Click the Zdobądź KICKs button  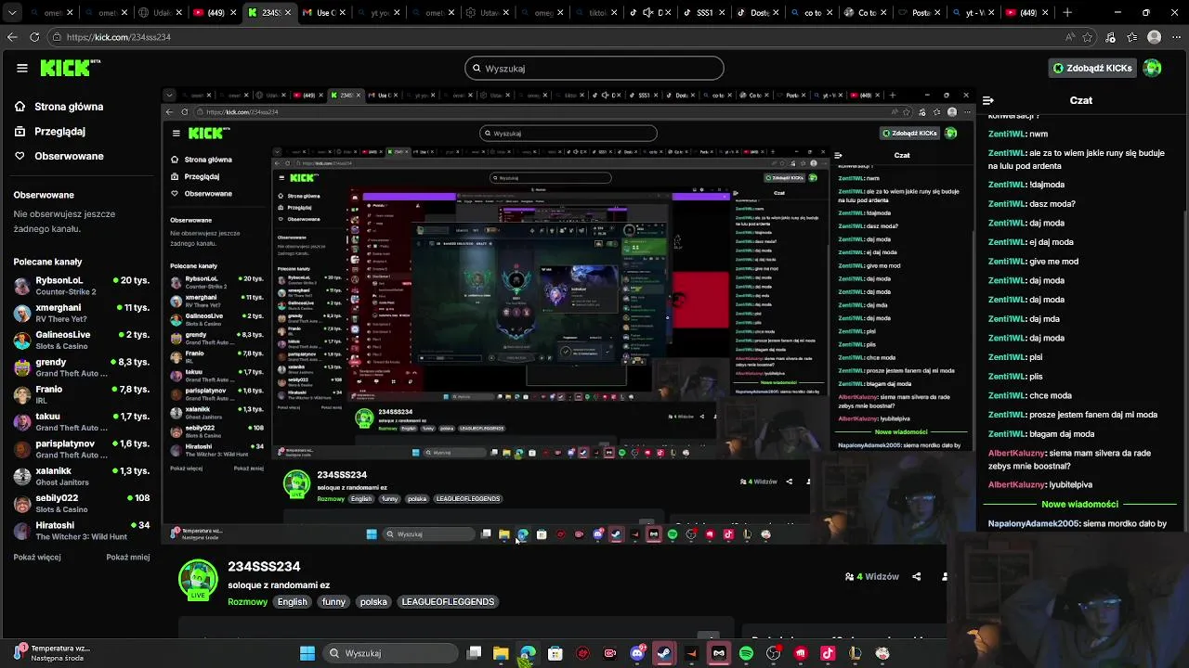pyautogui.click(x=1092, y=68)
